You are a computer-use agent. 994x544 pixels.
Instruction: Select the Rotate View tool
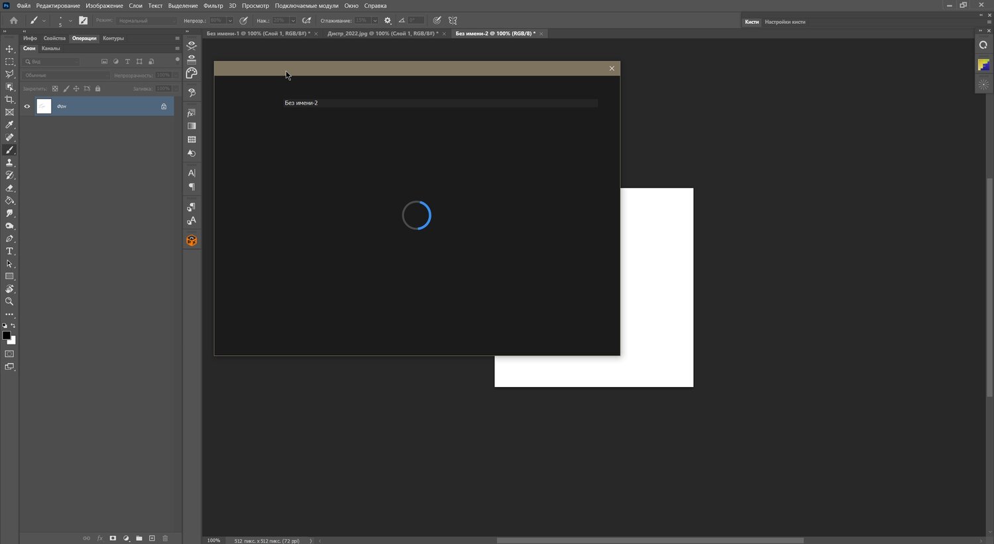pos(9,289)
